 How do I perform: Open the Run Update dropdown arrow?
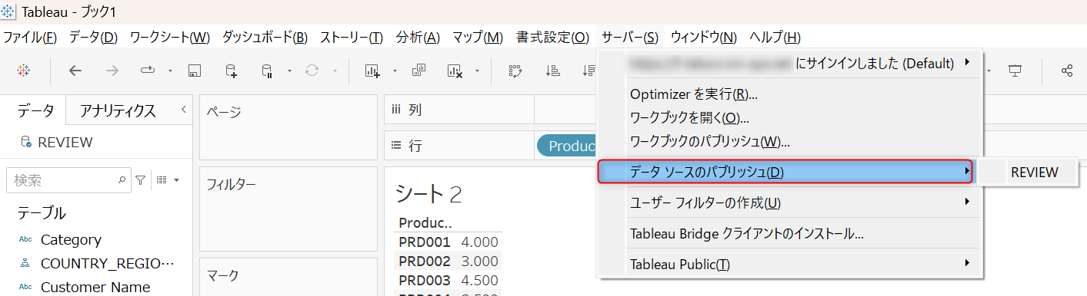click(x=335, y=71)
